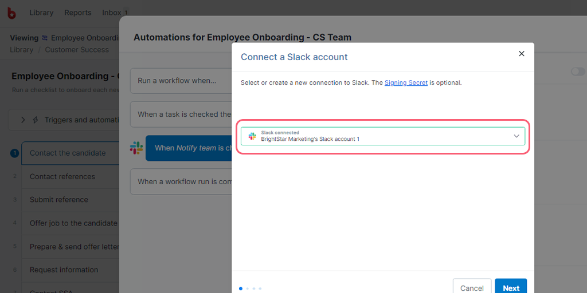Click Employee Onboarding workflow title heading
This screenshot has width=587, height=293.
65,76
